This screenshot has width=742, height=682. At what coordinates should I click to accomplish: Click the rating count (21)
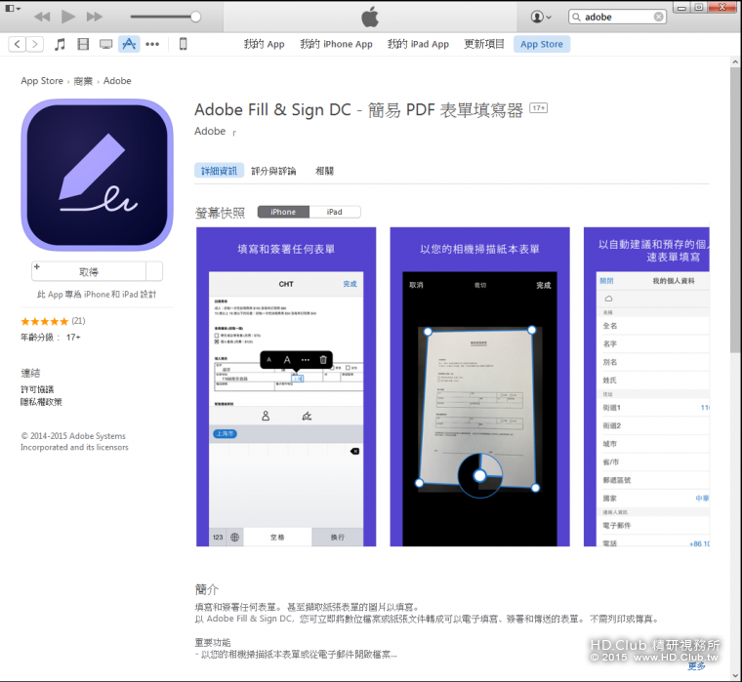[78, 321]
